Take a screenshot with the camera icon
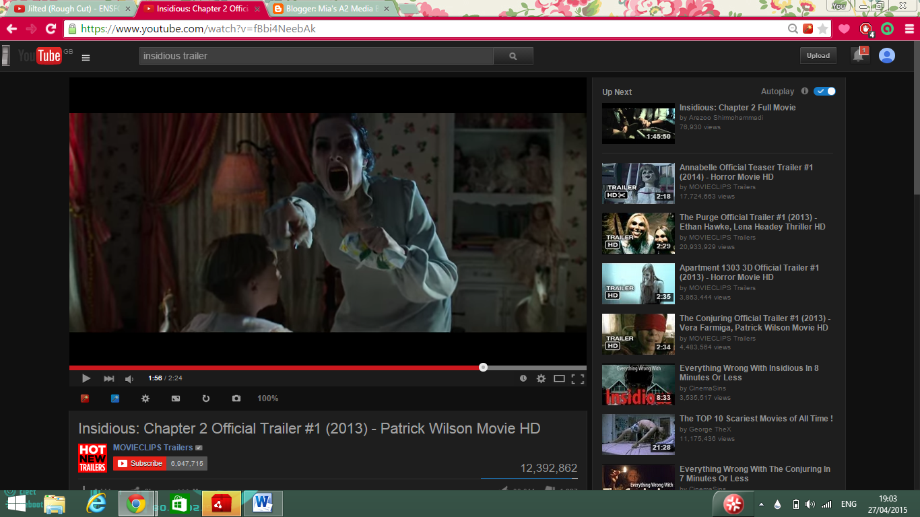920x517 pixels. tap(236, 399)
